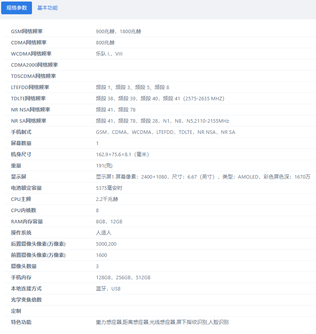
Task: Click the 机身尺寸 dimensions value 162.9×75.6×8.1
Action: pyautogui.click(x=122, y=155)
